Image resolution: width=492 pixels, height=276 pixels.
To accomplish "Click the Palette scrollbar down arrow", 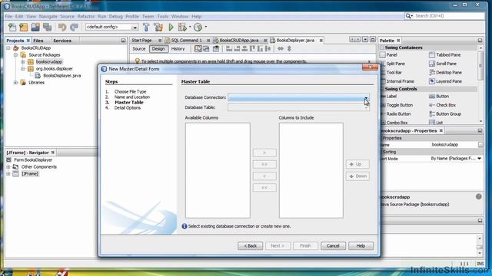I will point(480,121).
